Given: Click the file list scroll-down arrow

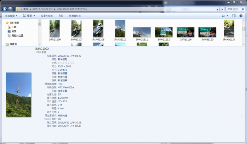Looking at the screenshot, I should coord(244,44).
